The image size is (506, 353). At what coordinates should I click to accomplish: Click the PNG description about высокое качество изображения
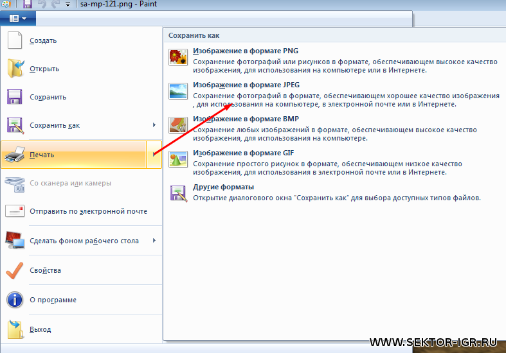[x=345, y=65]
